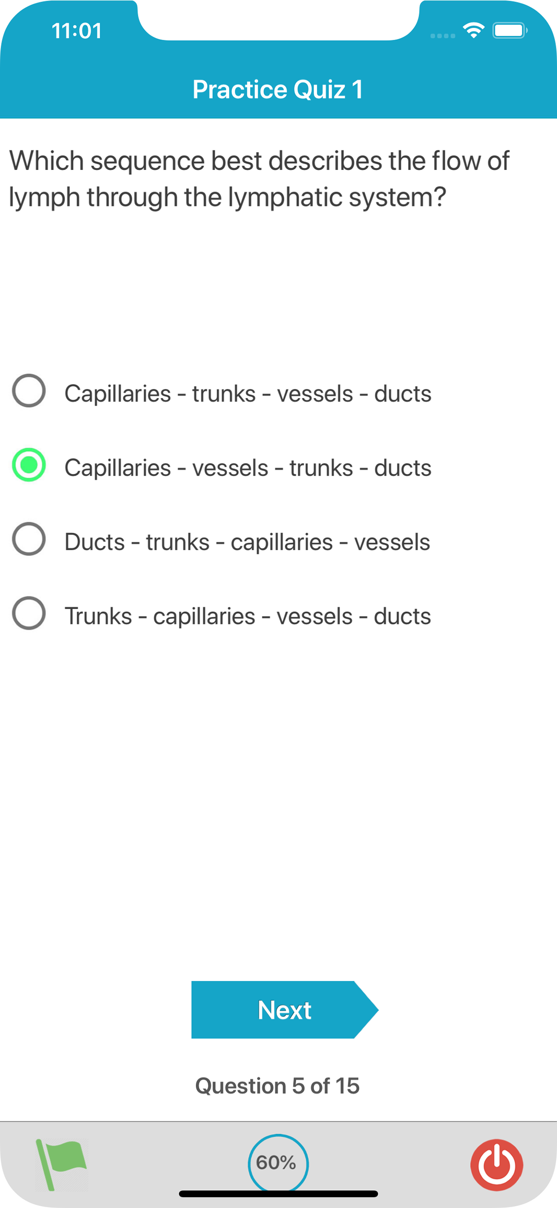Choose answer text Capillaries - vessels - trunks - ducts

247,467
